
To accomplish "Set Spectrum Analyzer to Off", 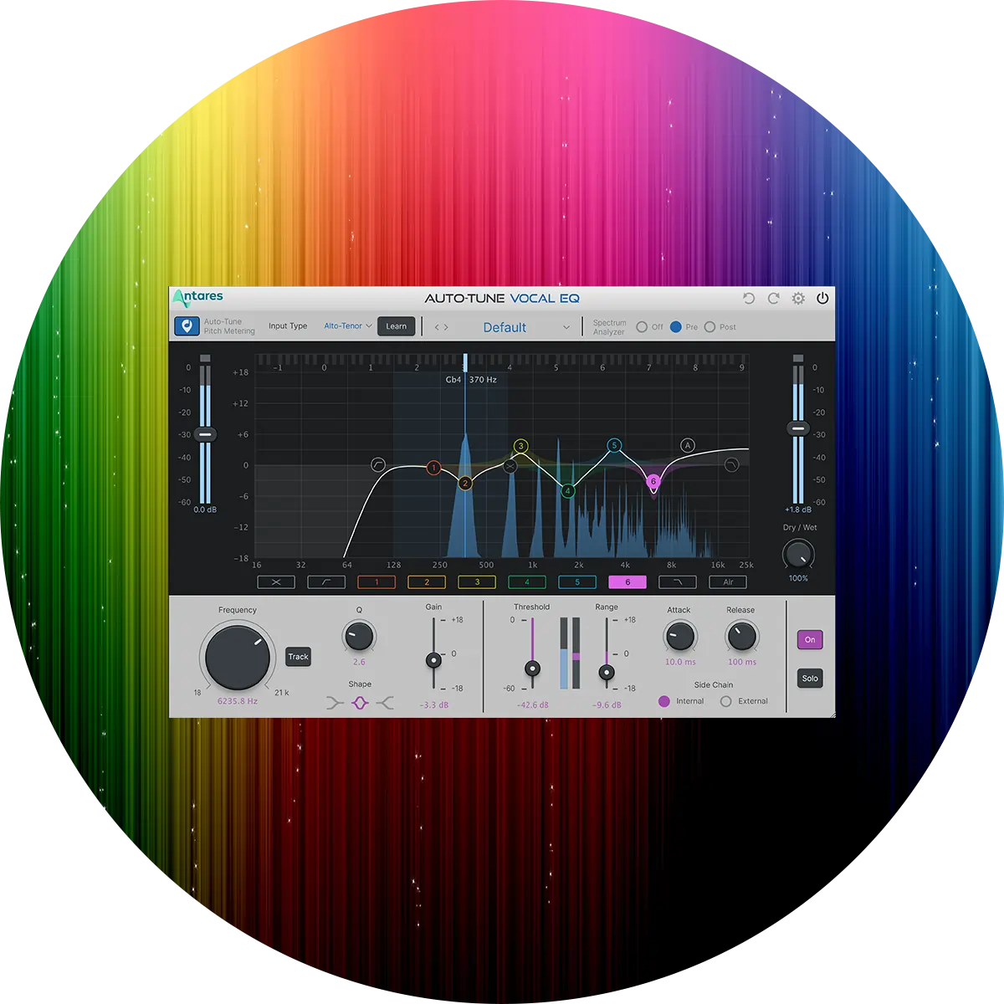I will (x=642, y=327).
